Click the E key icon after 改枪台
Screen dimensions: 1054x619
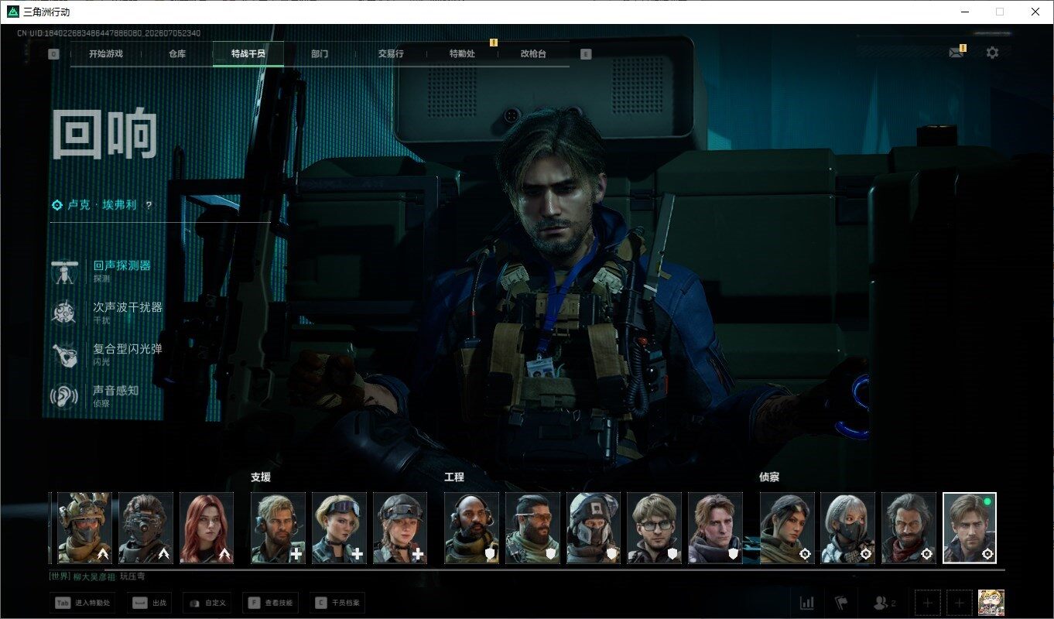[x=586, y=54]
